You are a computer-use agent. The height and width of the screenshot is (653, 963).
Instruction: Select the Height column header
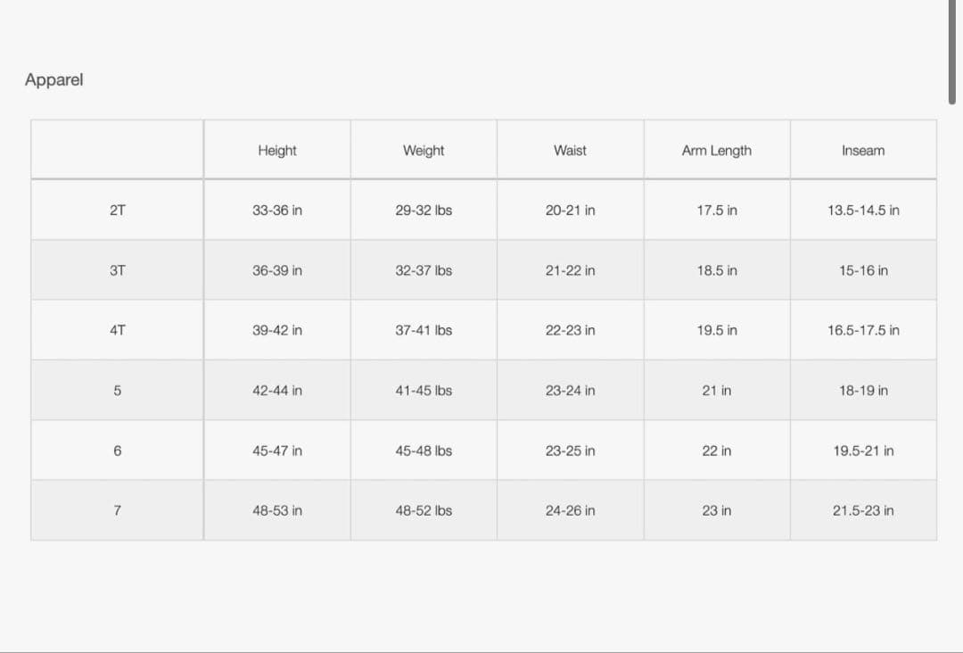pyautogui.click(x=277, y=151)
